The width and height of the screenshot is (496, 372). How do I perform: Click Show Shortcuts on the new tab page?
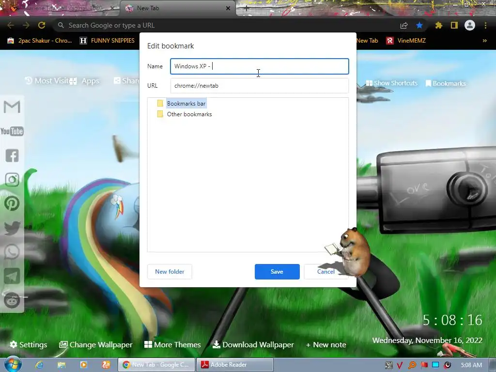pyautogui.click(x=391, y=83)
